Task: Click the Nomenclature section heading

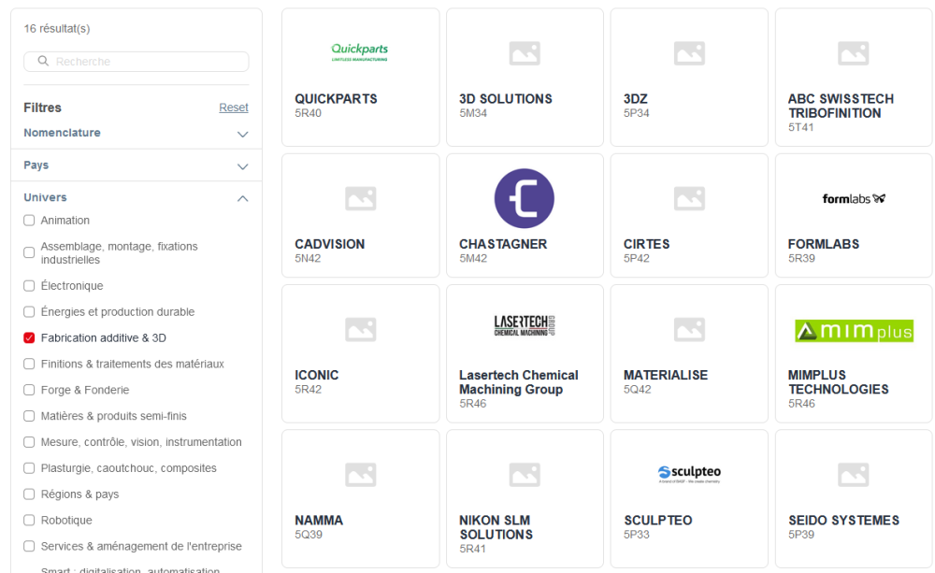Action: (62, 133)
